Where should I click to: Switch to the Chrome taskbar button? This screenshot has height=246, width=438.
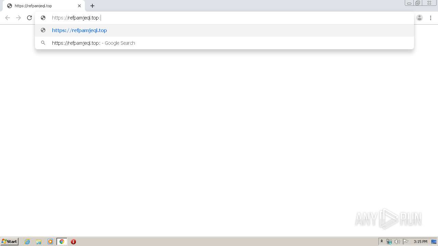pyautogui.click(x=62, y=242)
